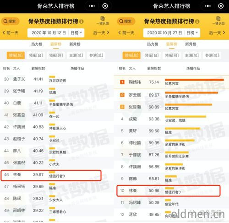Switch to 热力榜 tab in October 12 panel
Viewport: 229px width, 223px height.
coord(37,44)
